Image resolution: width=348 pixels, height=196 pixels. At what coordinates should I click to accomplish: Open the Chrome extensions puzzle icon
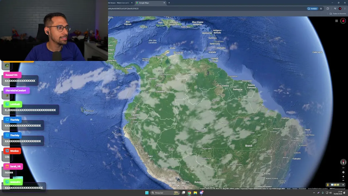[328, 8]
